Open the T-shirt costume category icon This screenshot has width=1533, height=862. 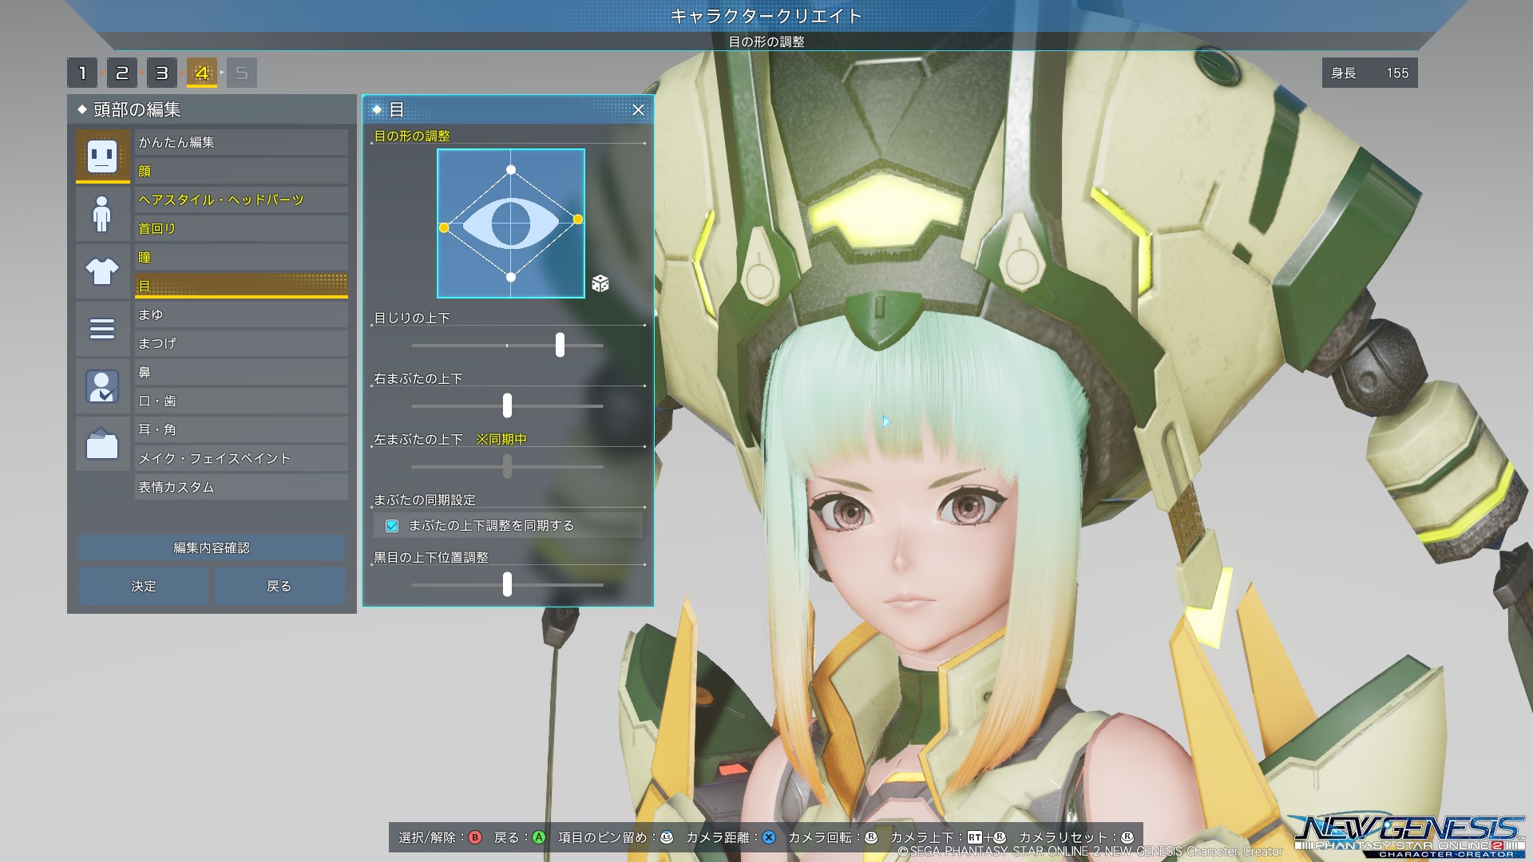pos(102,271)
